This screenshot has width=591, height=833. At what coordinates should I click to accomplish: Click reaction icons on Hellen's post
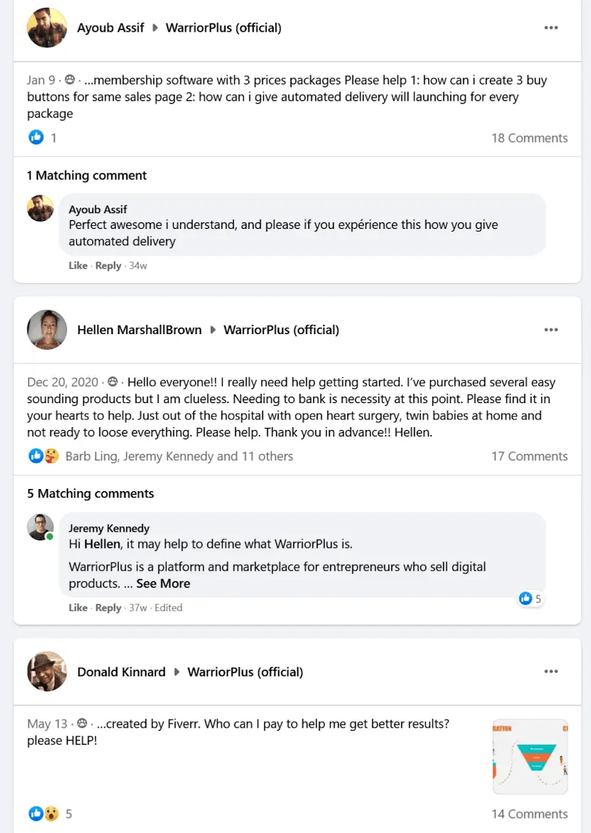pos(43,456)
